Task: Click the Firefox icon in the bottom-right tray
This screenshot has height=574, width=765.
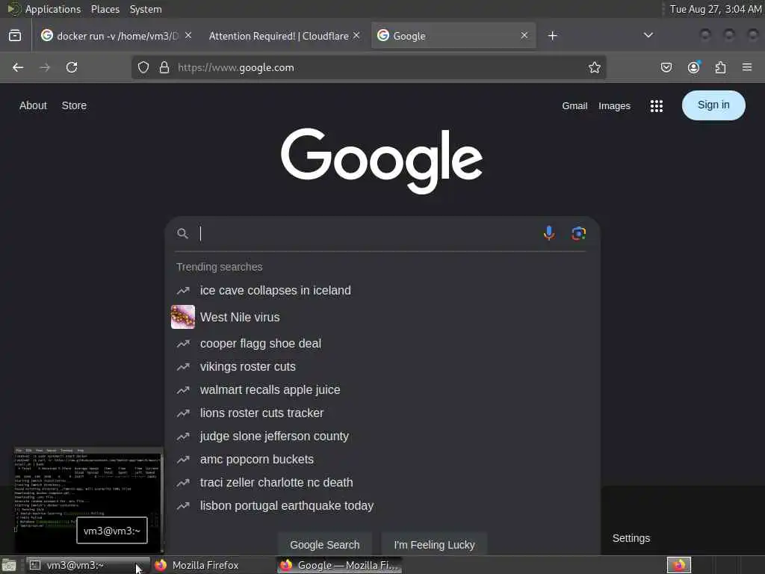Action: 679,565
